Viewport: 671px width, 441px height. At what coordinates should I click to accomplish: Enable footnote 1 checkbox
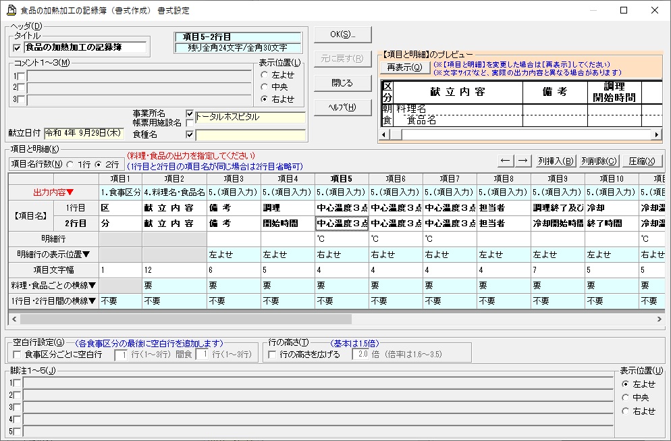(17, 383)
